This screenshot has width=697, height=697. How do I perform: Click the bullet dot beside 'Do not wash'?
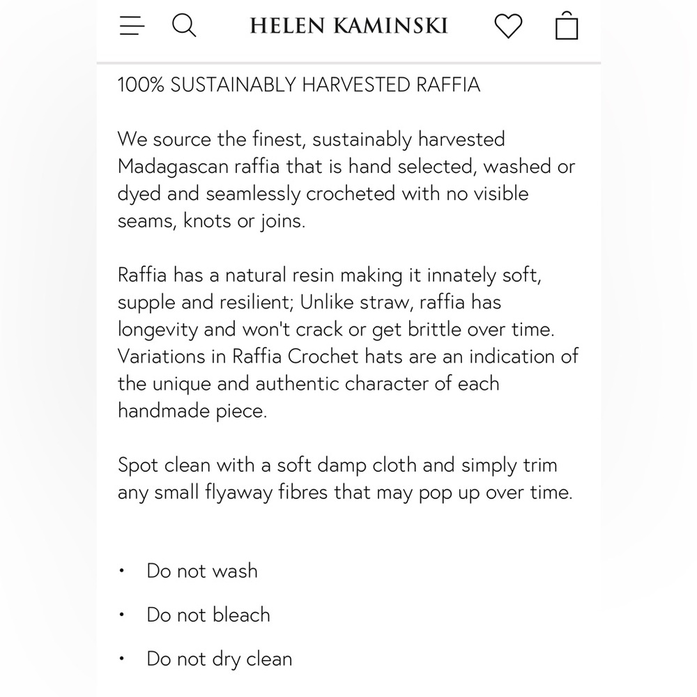click(121, 571)
